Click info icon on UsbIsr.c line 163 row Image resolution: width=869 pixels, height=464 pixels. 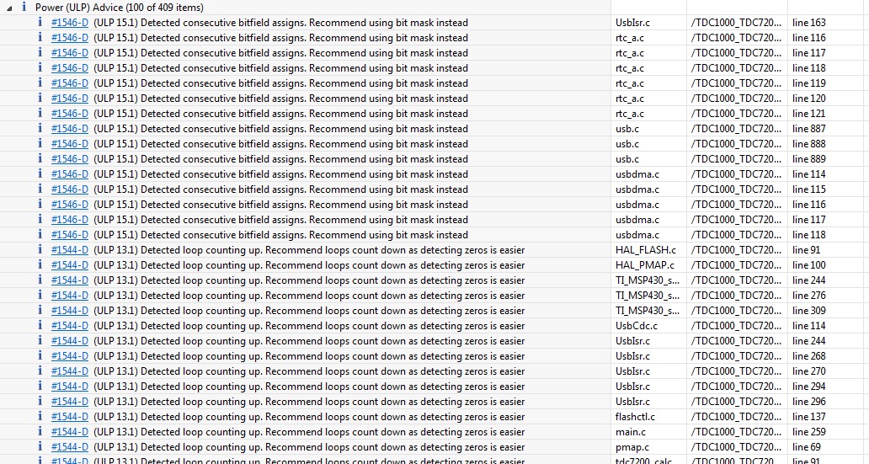[40, 23]
